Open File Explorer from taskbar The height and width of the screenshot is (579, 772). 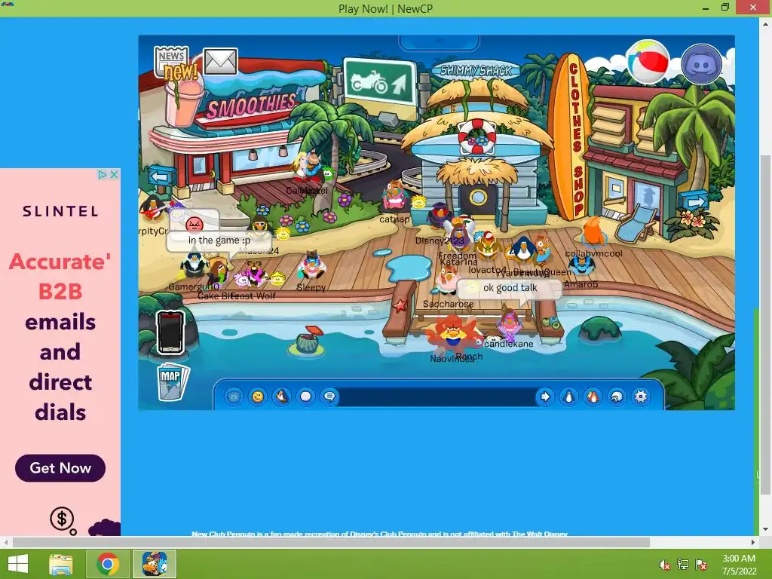point(60,564)
